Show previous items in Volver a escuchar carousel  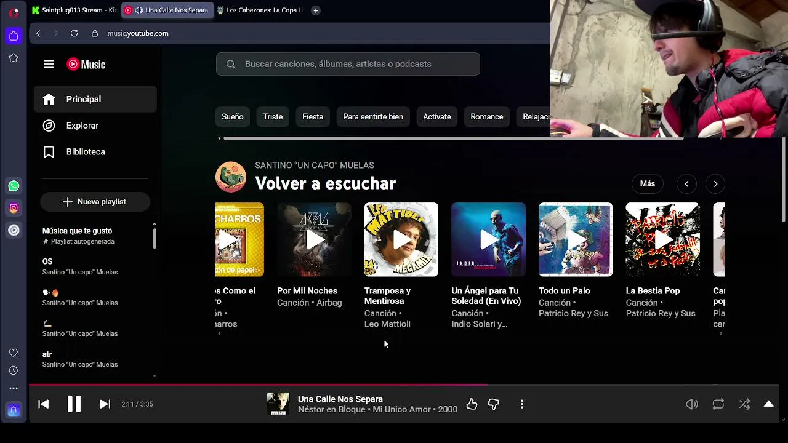[x=686, y=183]
